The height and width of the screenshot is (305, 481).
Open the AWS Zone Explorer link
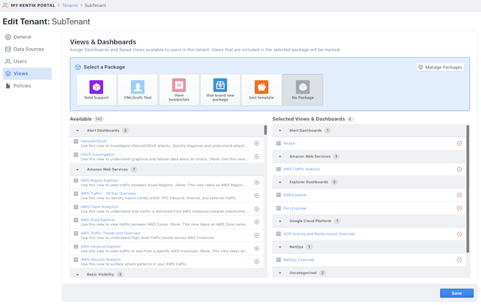coord(98,220)
